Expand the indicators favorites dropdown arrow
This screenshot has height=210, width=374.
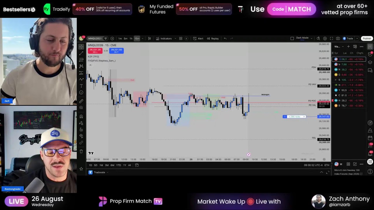pos(175,38)
